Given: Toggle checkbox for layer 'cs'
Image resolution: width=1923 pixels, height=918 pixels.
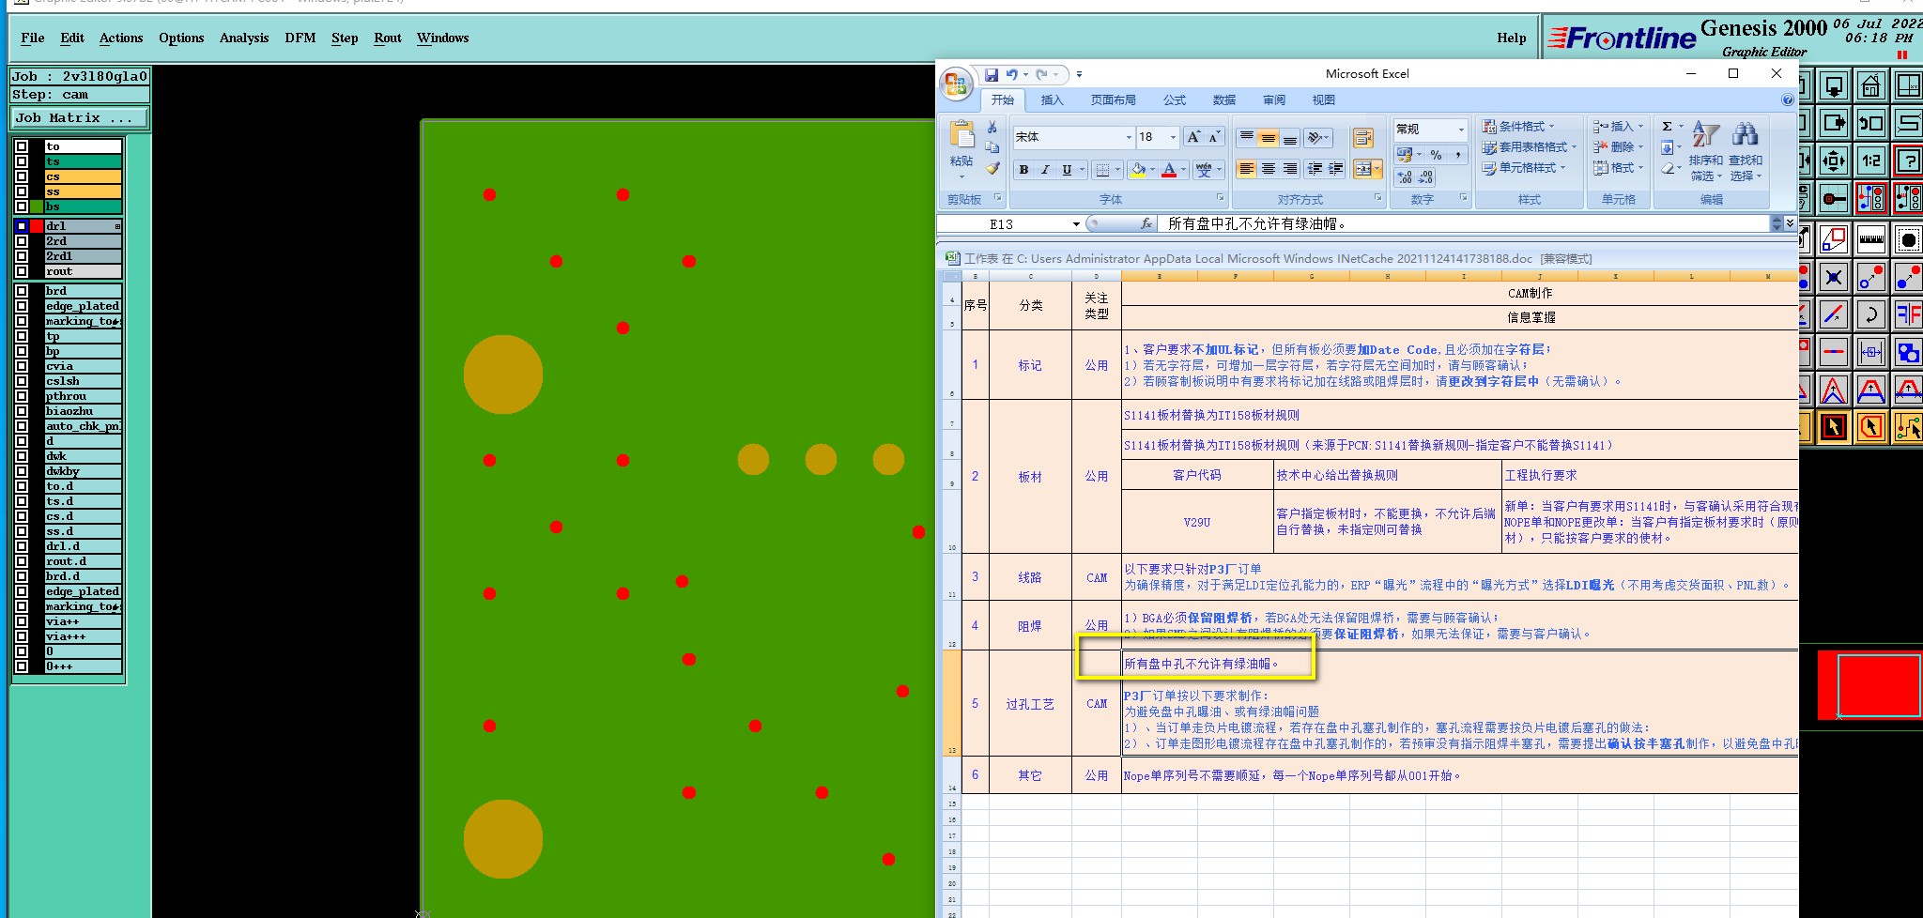Looking at the screenshot, I should point(22,176).
